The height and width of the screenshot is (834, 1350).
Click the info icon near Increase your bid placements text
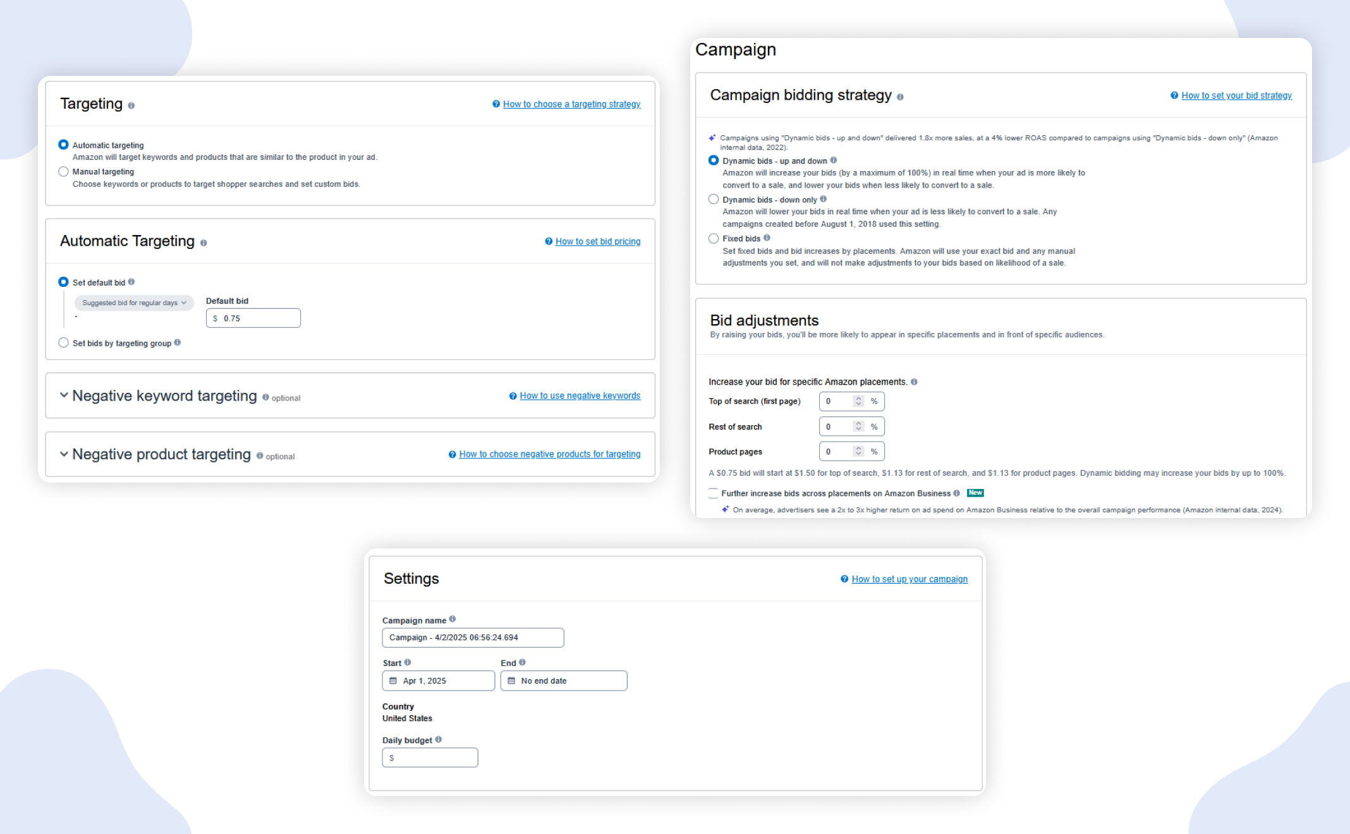tap(915, 382)
